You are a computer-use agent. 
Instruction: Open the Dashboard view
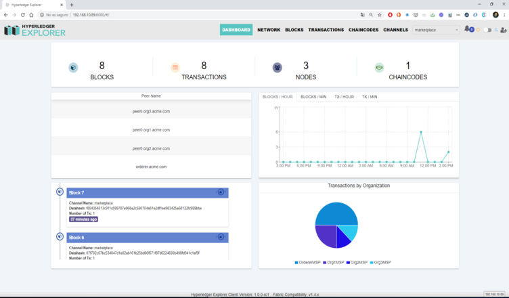coord(236,30)
